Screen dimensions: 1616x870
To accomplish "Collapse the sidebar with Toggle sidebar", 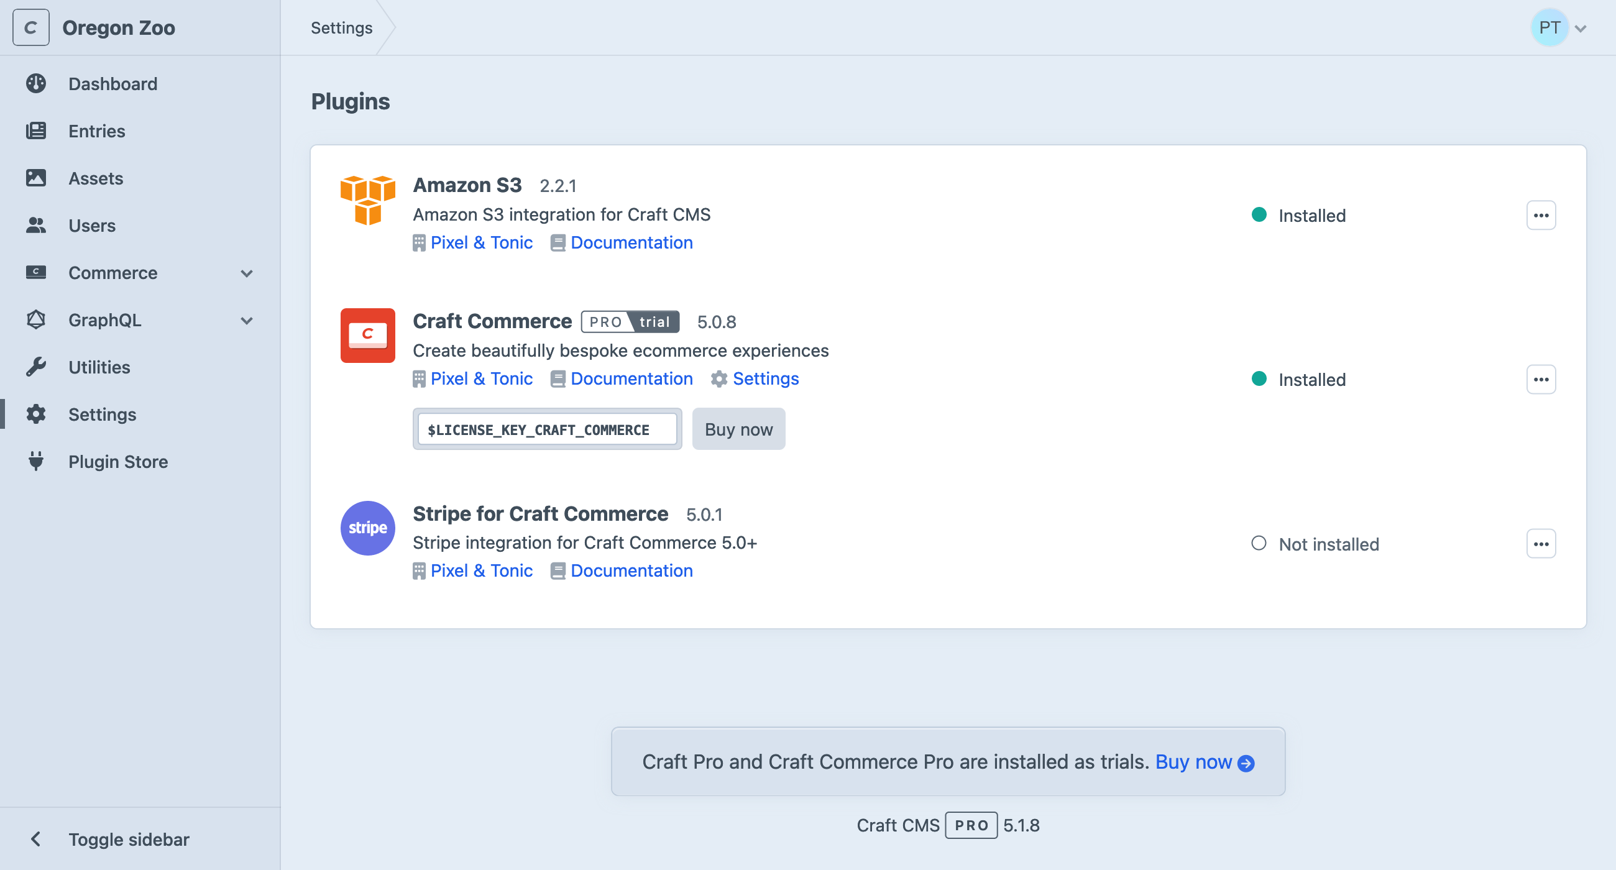I will point(128,840).
